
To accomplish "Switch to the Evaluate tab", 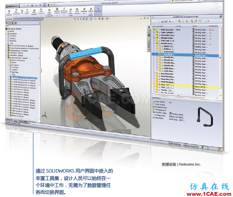I will coord(28,19).
